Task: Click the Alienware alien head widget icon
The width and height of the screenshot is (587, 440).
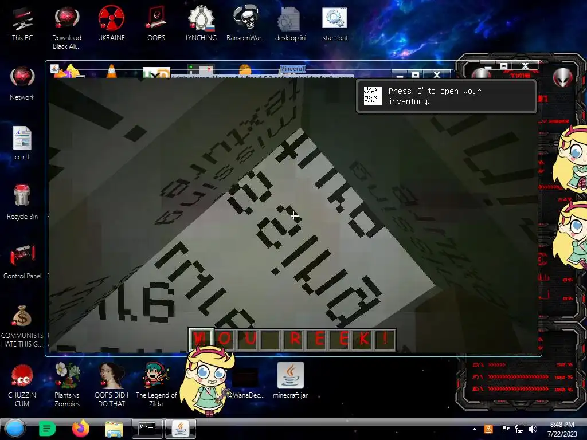Action: click(x=563, y=78)
